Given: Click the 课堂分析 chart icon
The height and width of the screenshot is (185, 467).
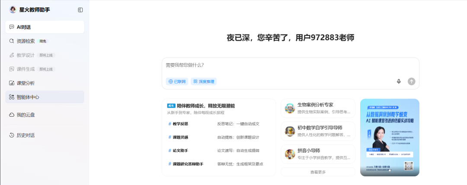Looking at the screenshot, I should (x=12, y=83).
